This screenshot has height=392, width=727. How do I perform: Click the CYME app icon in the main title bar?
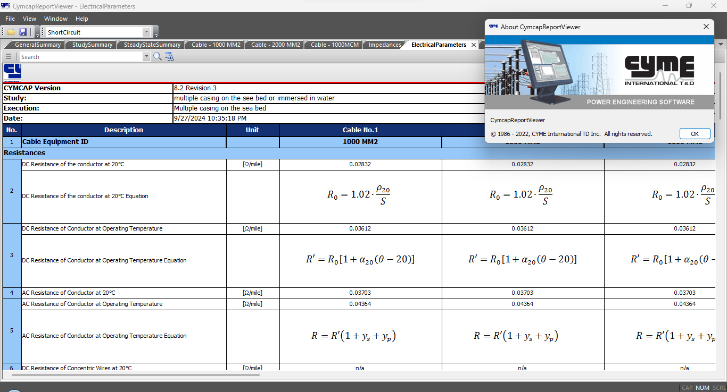pyautogui.click(x=6, y=6)
